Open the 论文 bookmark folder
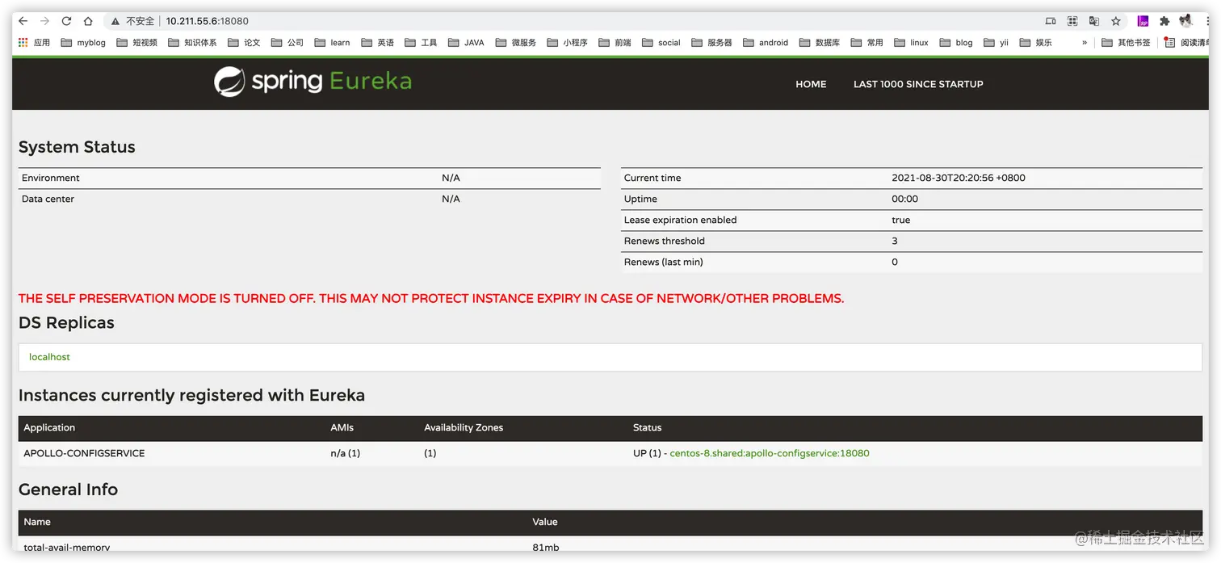This screenshot has width=1221, height=563. (x=244, y=43)
